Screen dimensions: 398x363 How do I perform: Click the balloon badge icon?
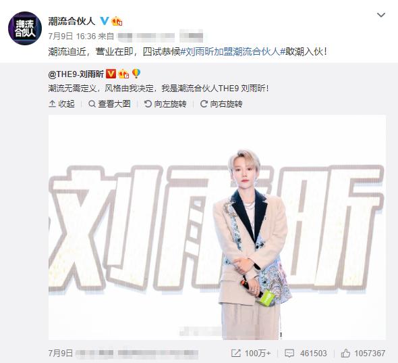tap(136, 74)
